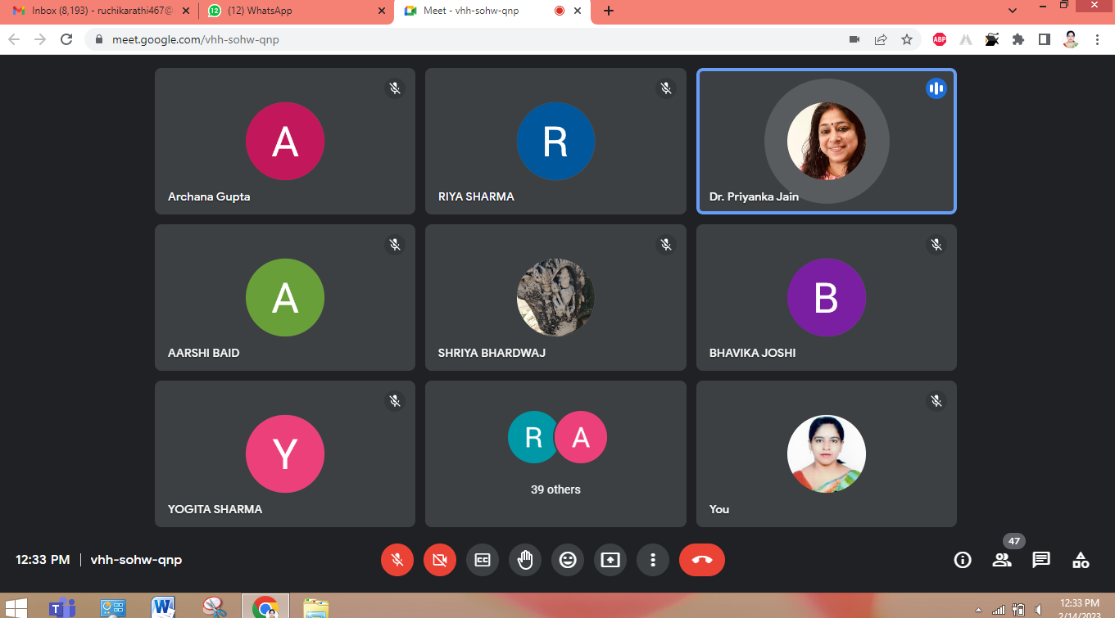Open meeting details info icon
The width and height of the screenshot is (1115, 618).
coord(963,560)
